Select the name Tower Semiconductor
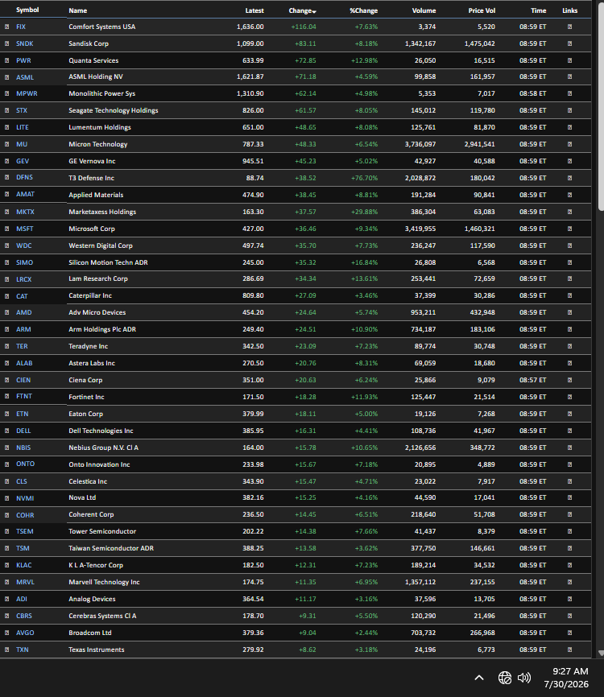This screenshot has height=697, width=604. pyautogui.click(x=102, y=532)
